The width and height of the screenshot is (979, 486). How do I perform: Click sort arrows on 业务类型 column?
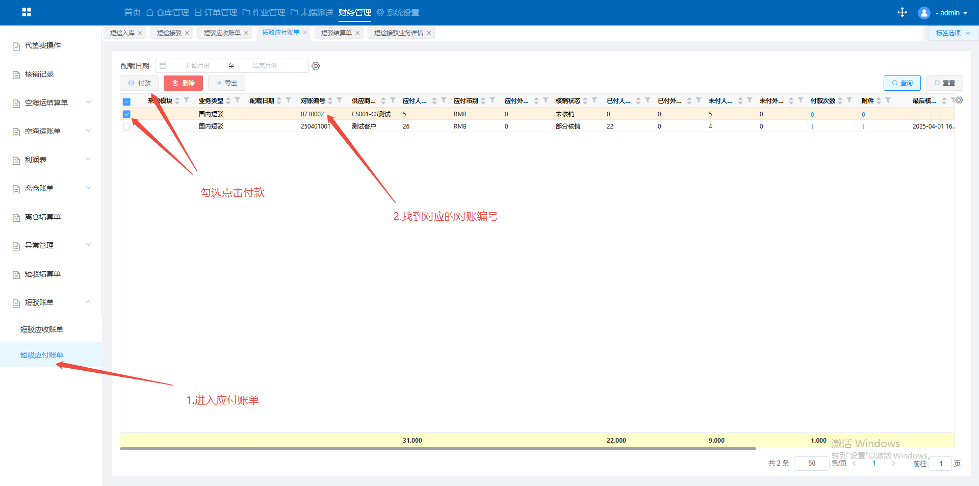(x=228, y=101)
